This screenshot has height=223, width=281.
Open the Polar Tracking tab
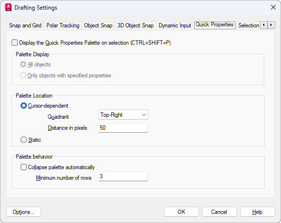63,25
